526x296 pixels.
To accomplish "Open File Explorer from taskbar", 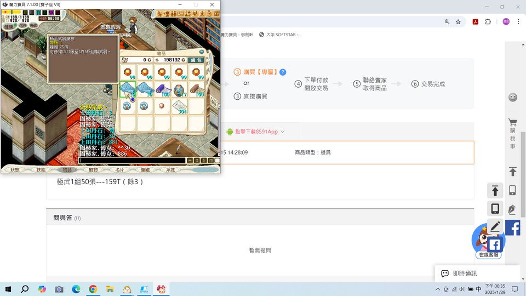I will (110, 289).
